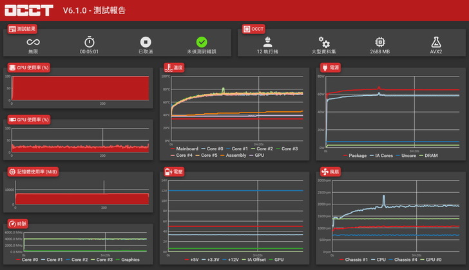Viewport: 469px width, 270px height.
Task: Click the green checkmark no-errors icon
Action: [x=202, y=42]
